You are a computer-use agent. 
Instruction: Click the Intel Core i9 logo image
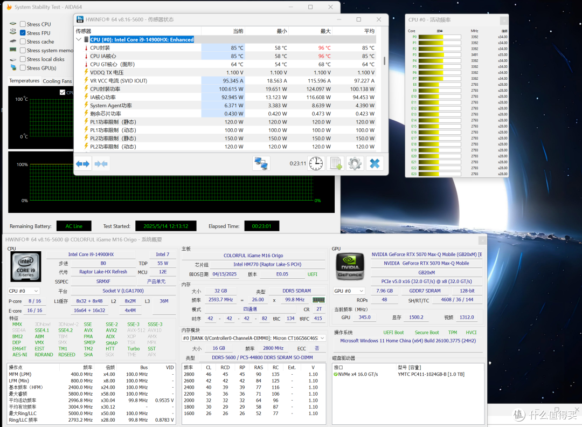26,266
